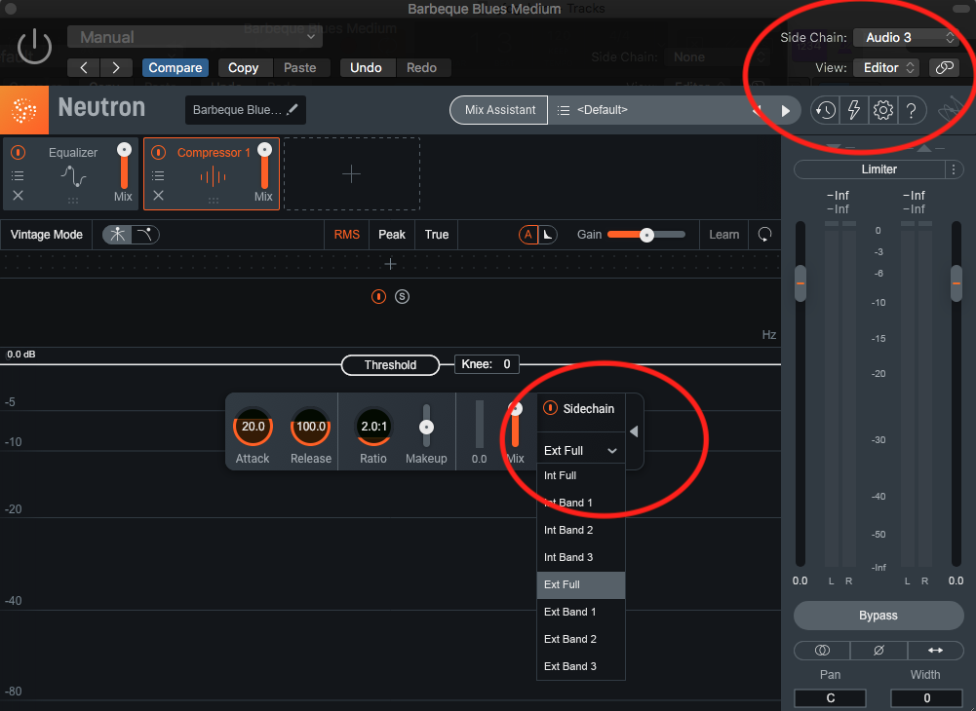The height and width of the screenshot is (711, 976).
Task: Collapse the sidechain panel arrow
Action: (x=634, y=431)
